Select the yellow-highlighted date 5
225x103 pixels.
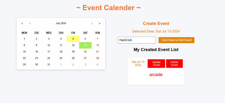click(x=73, y=39)
